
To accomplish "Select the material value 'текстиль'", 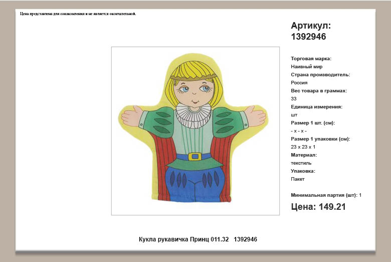I will [x=301, y=163].
